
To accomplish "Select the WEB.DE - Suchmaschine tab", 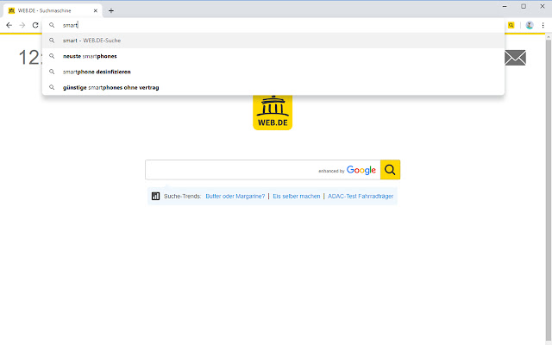I will [x=53, y=10].
